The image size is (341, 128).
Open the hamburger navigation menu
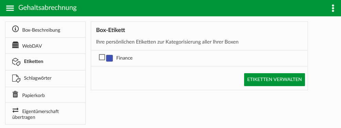10,8
